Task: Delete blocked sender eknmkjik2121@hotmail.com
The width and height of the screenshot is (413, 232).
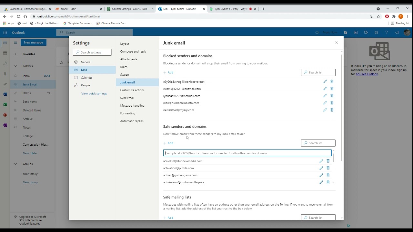Action: [x=332, y=89]
